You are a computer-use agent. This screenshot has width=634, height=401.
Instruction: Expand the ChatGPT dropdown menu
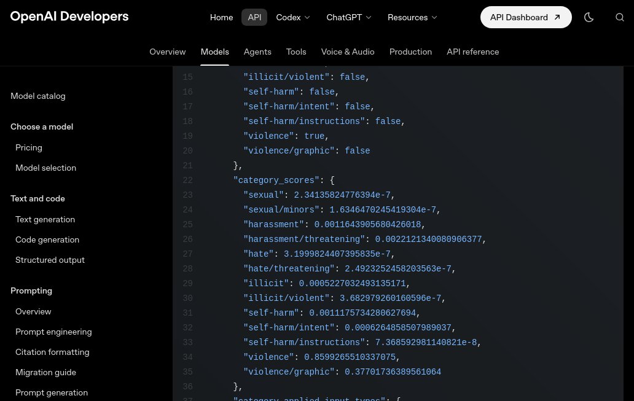(x=348, y=17)
